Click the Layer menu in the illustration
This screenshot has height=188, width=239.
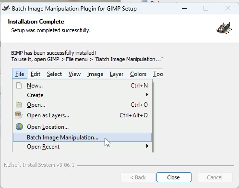[x=117, y=74]
